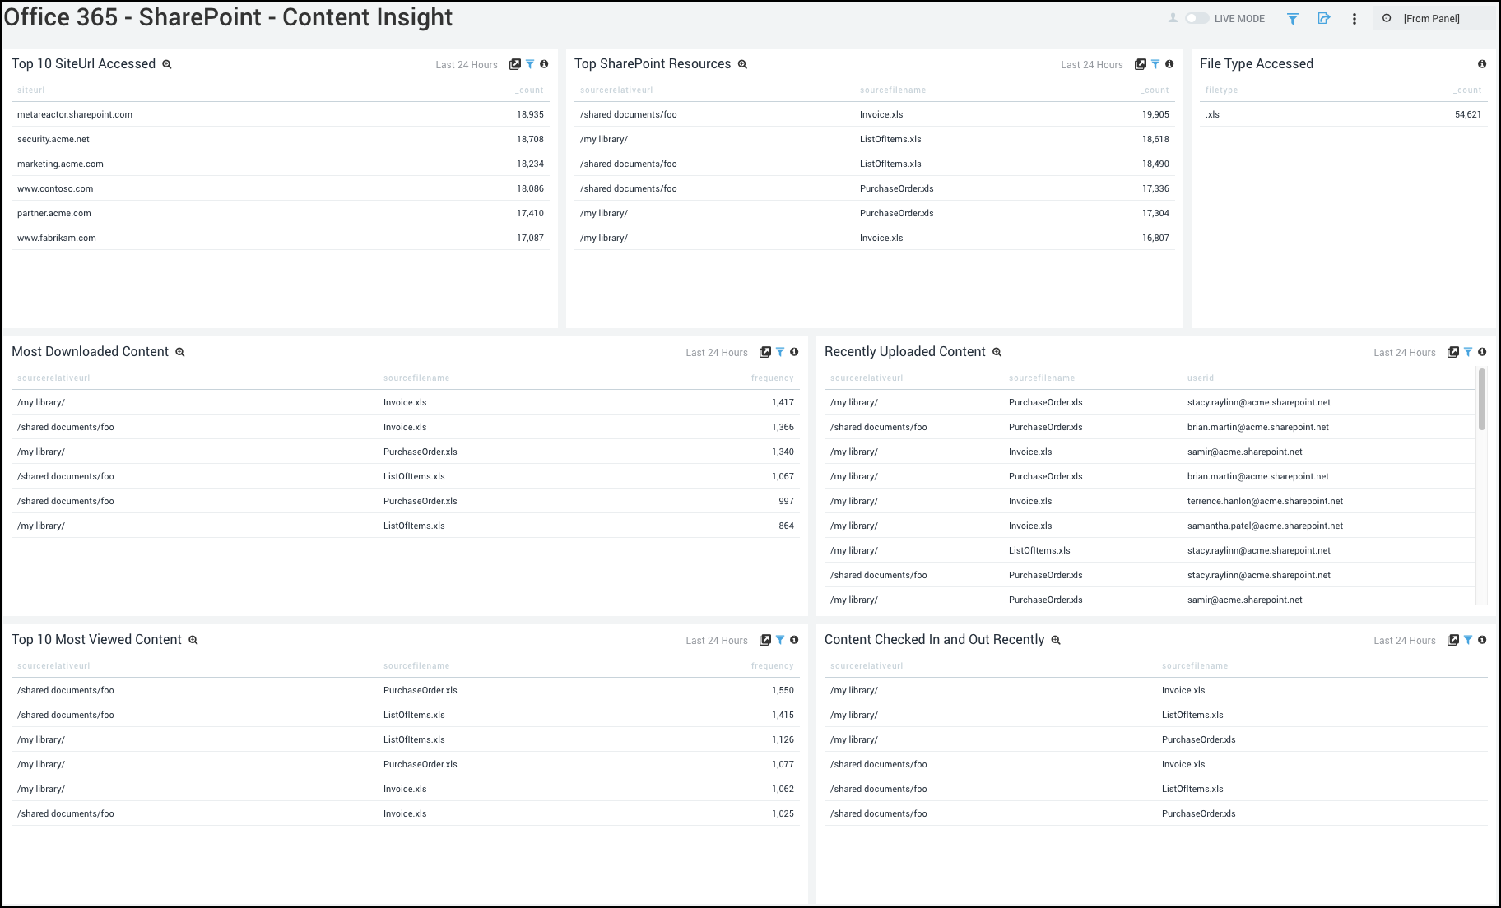
Task: Click Last 24 Hours on Recently Uploaded Content
Action: pos(1404,352)
